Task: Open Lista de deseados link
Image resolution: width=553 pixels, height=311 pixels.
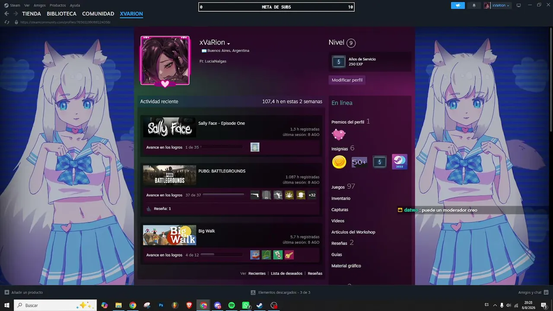Action: [286, 273]
